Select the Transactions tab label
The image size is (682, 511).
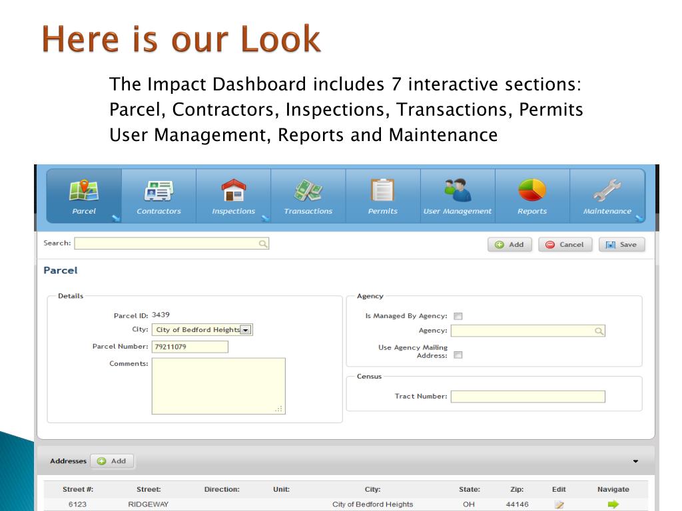(308, 211)
